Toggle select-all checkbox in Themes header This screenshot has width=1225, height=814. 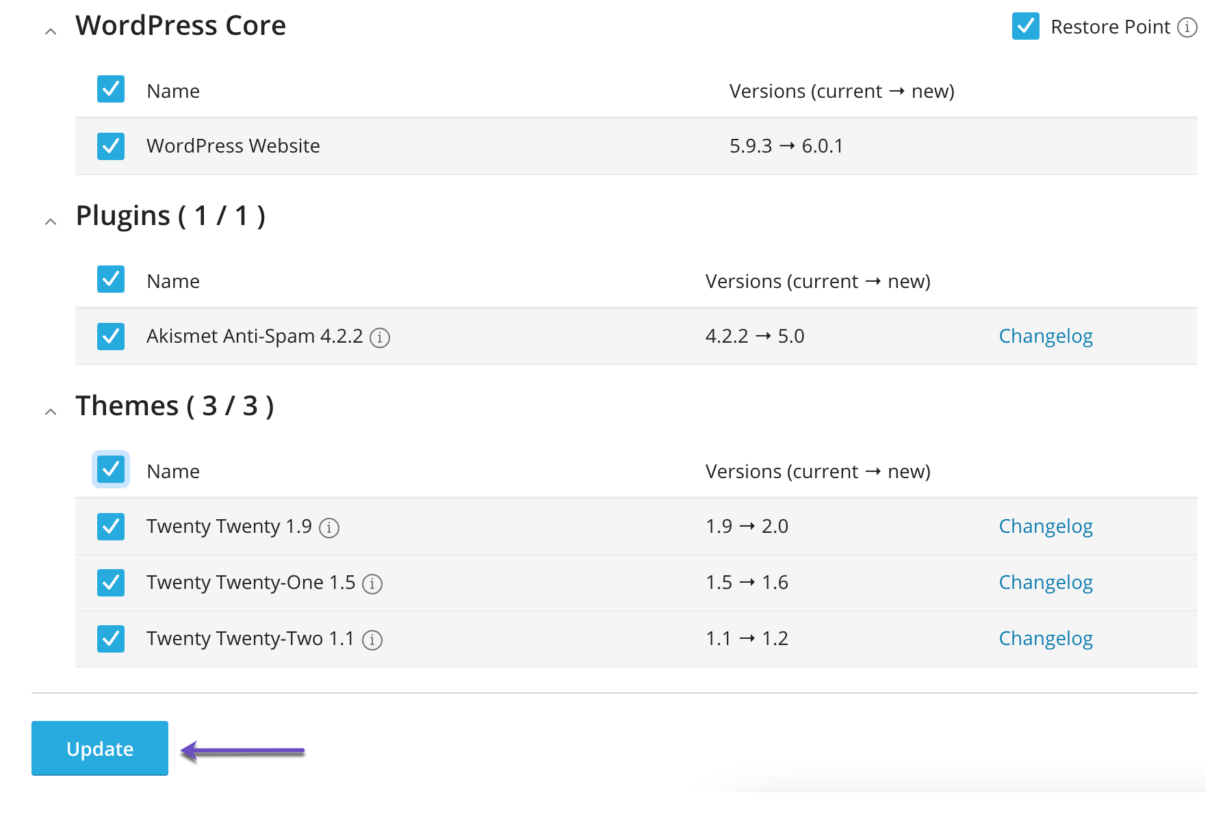[111, 469]
